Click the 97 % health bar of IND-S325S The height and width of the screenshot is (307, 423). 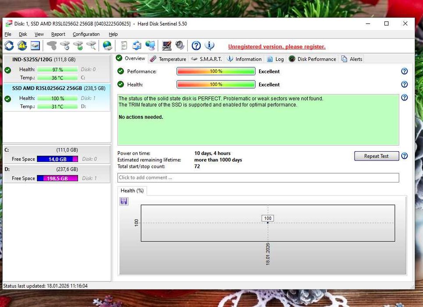[x=57, y=69]
